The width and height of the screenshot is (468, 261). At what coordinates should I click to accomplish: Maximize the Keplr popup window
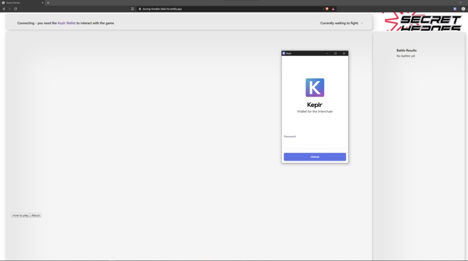pos(336,53)
